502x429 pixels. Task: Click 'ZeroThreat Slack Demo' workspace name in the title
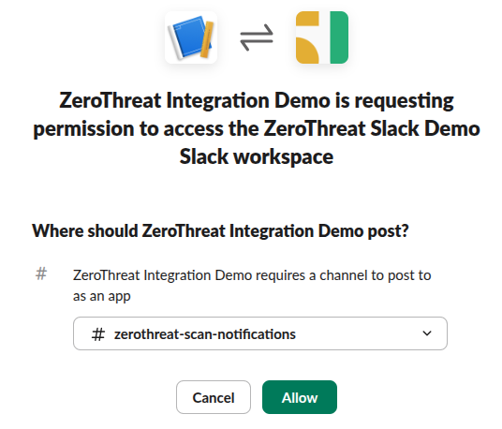point(372,128)
